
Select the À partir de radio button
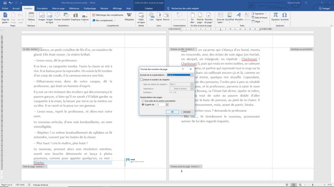click(143, 105)
